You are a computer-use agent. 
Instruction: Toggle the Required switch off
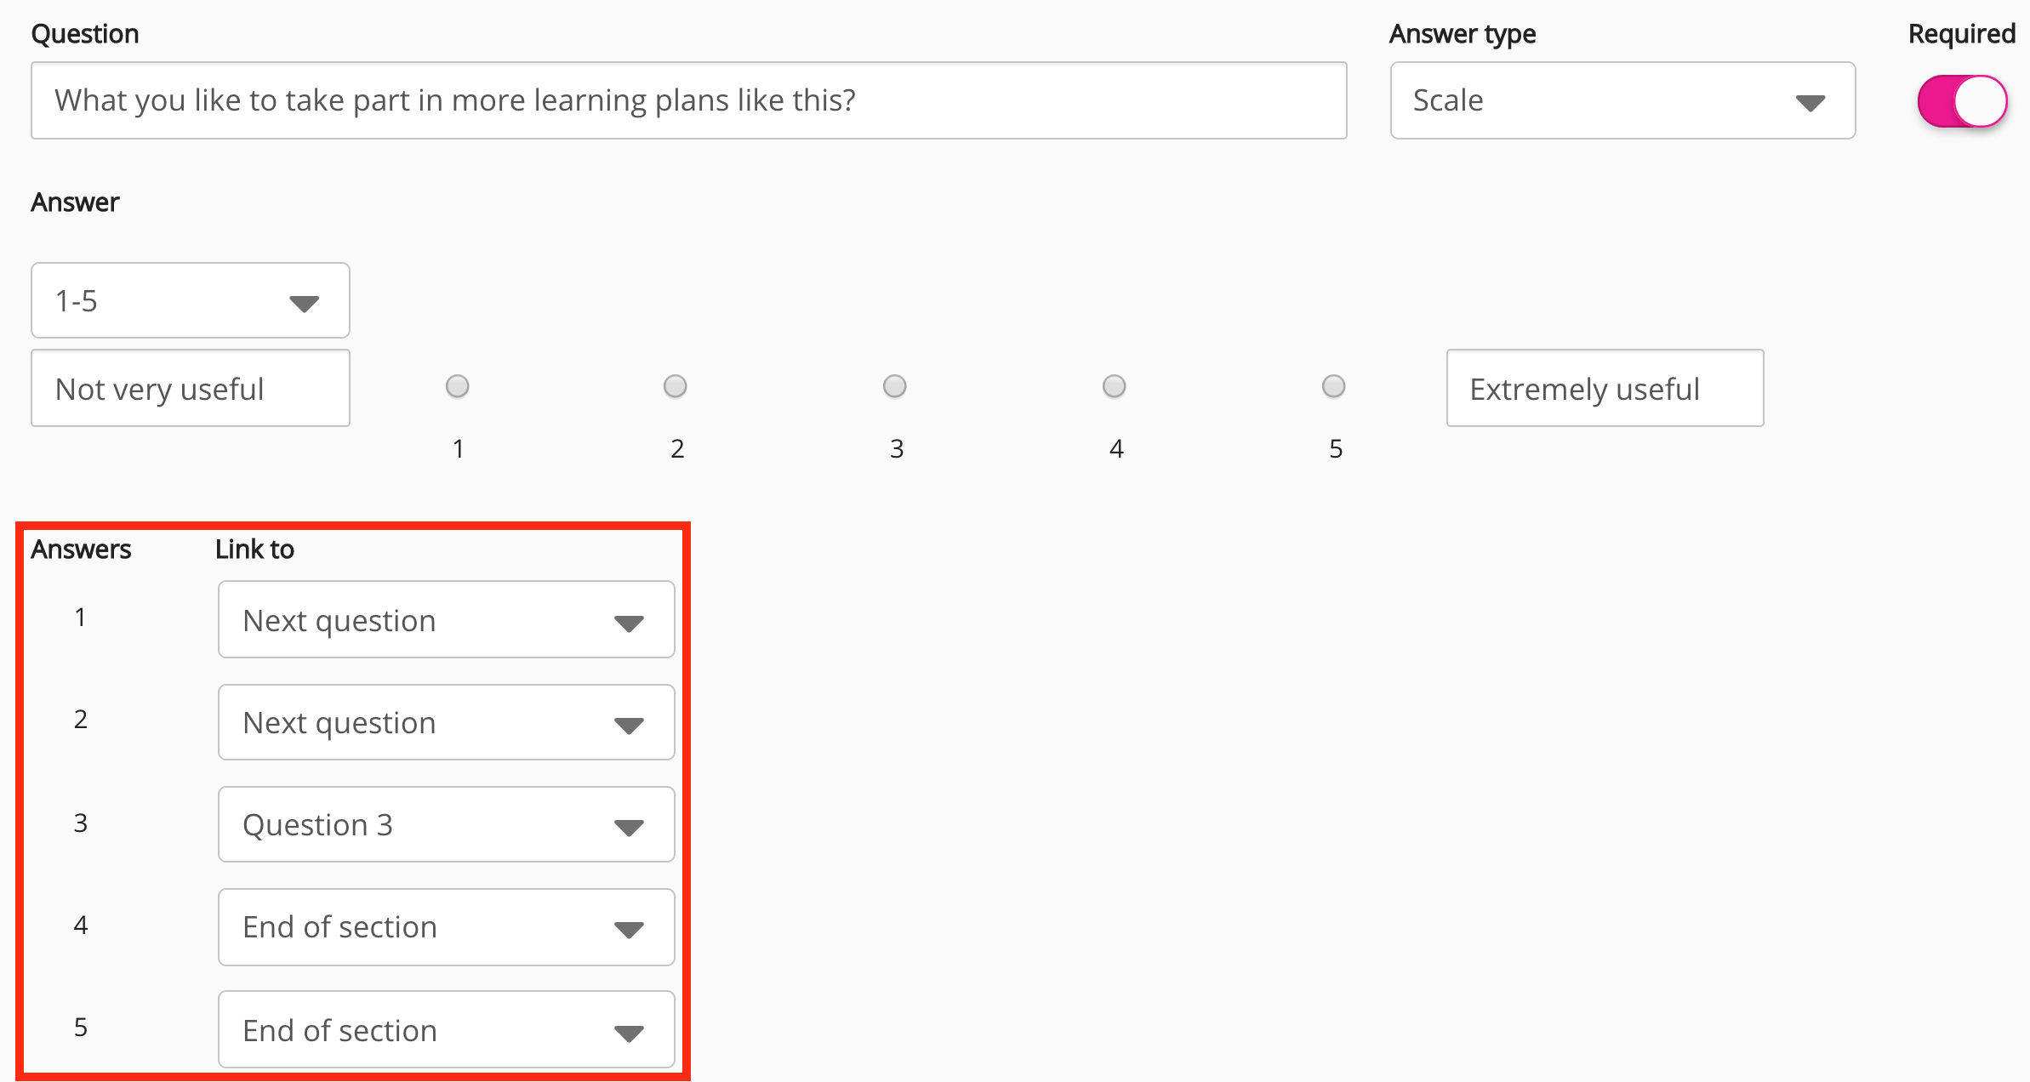click(x=1962, y=101)
